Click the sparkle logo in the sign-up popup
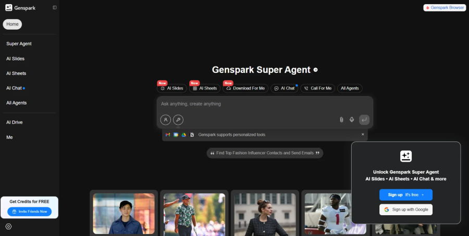 coord(405,156)
